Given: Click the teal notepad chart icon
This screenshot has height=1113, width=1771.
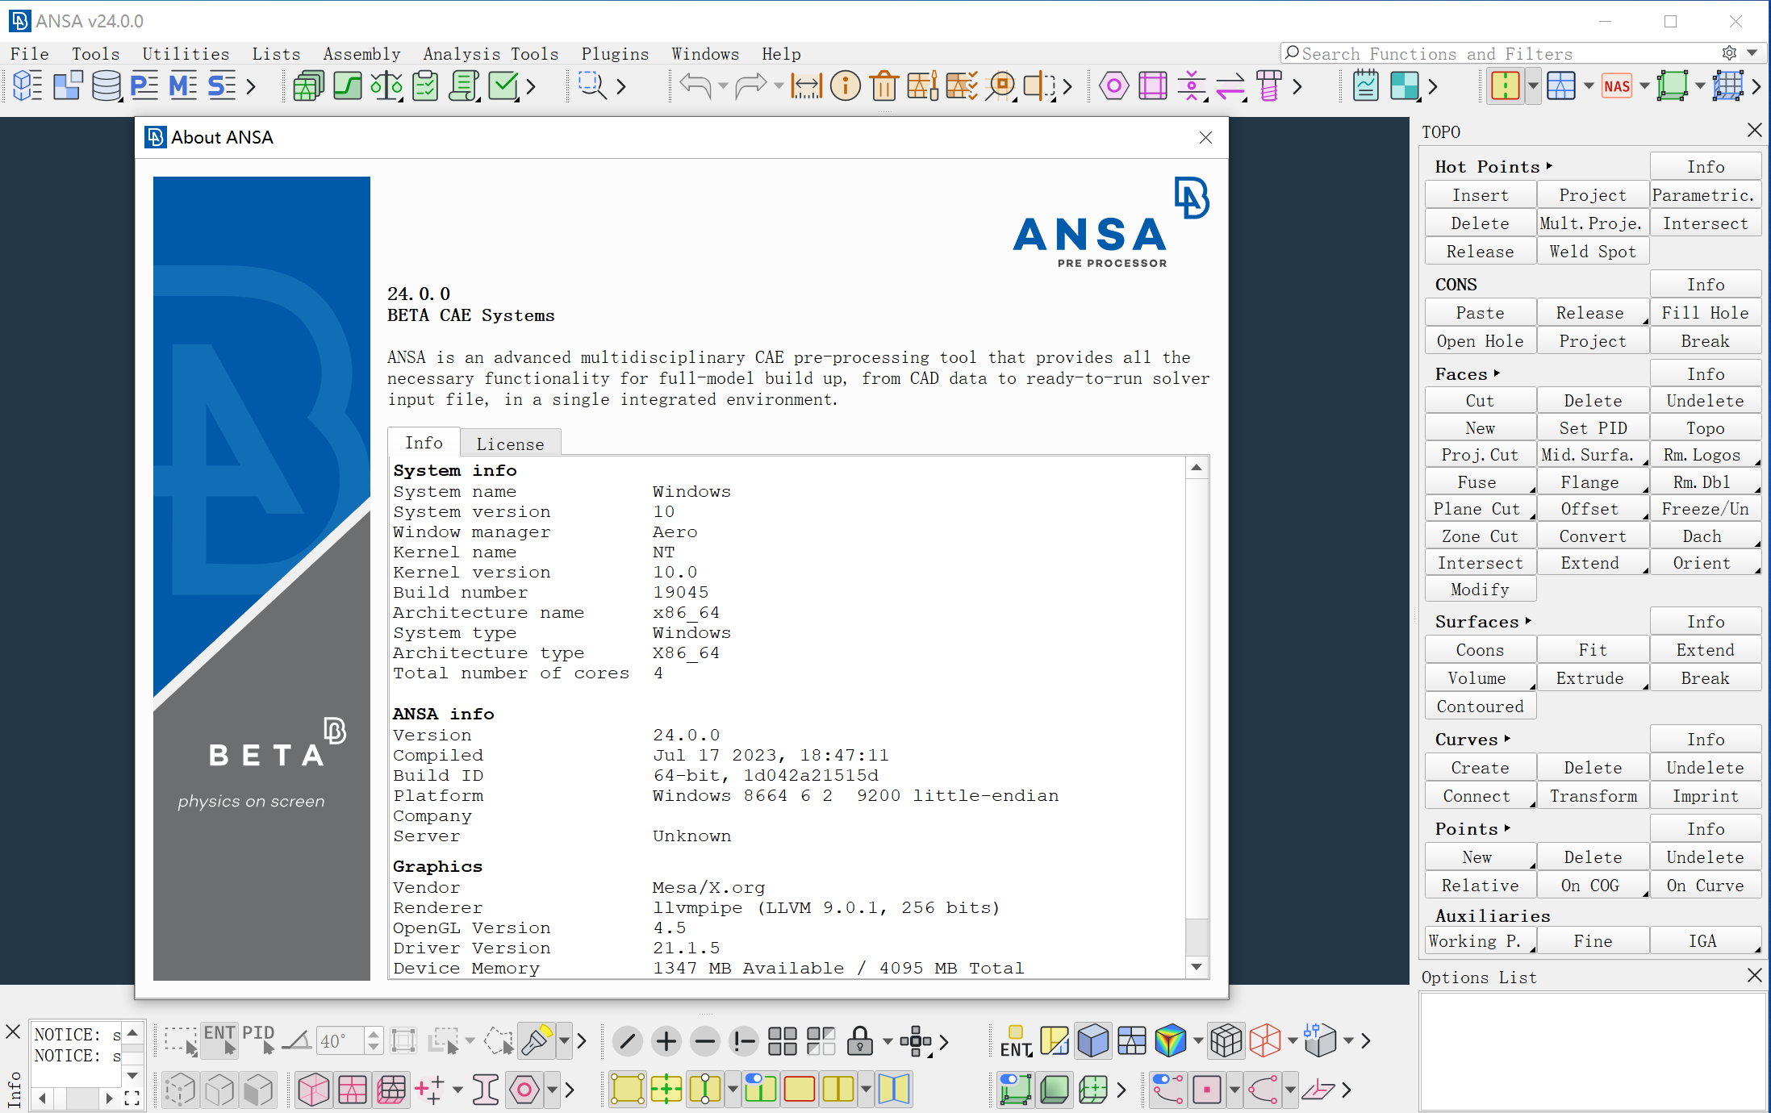Looking at the screenshot, I should coord(1365,85).
